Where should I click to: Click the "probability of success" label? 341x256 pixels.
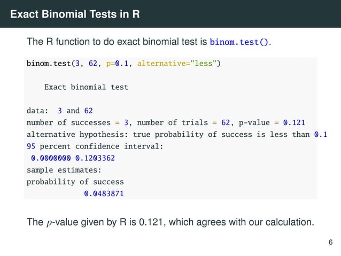(x=75, y=182)
